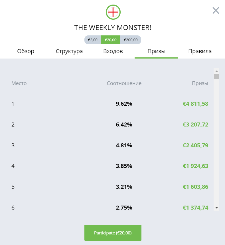Switch to the Структура tab
Viewport: 225px width, 245px height.
point(69,51)
